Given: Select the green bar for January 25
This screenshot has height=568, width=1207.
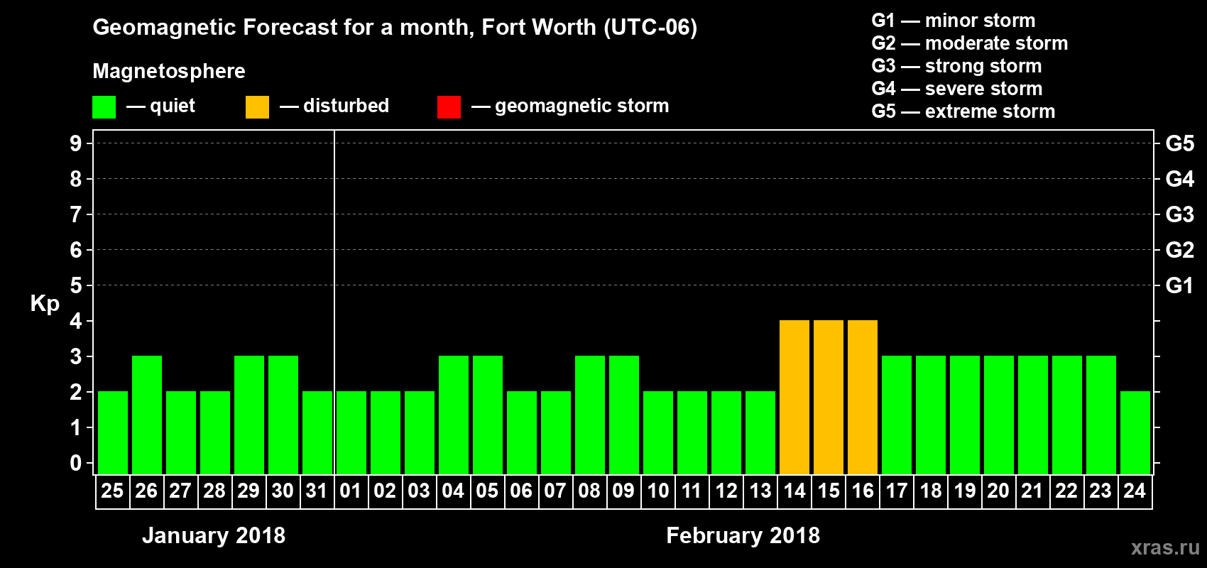Looking at the screenshot, I should pos(112,433).
